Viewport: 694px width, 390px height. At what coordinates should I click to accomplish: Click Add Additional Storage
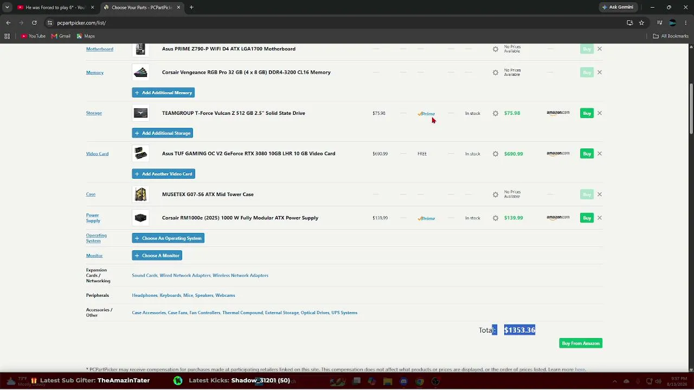pyautogui.click(x=162, y=133)
